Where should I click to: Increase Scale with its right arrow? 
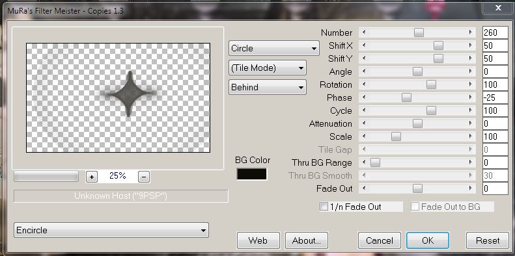click(470, 136)
